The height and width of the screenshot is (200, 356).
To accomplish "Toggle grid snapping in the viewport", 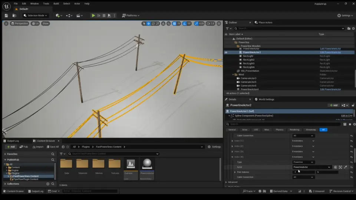I will click(174, 23).
